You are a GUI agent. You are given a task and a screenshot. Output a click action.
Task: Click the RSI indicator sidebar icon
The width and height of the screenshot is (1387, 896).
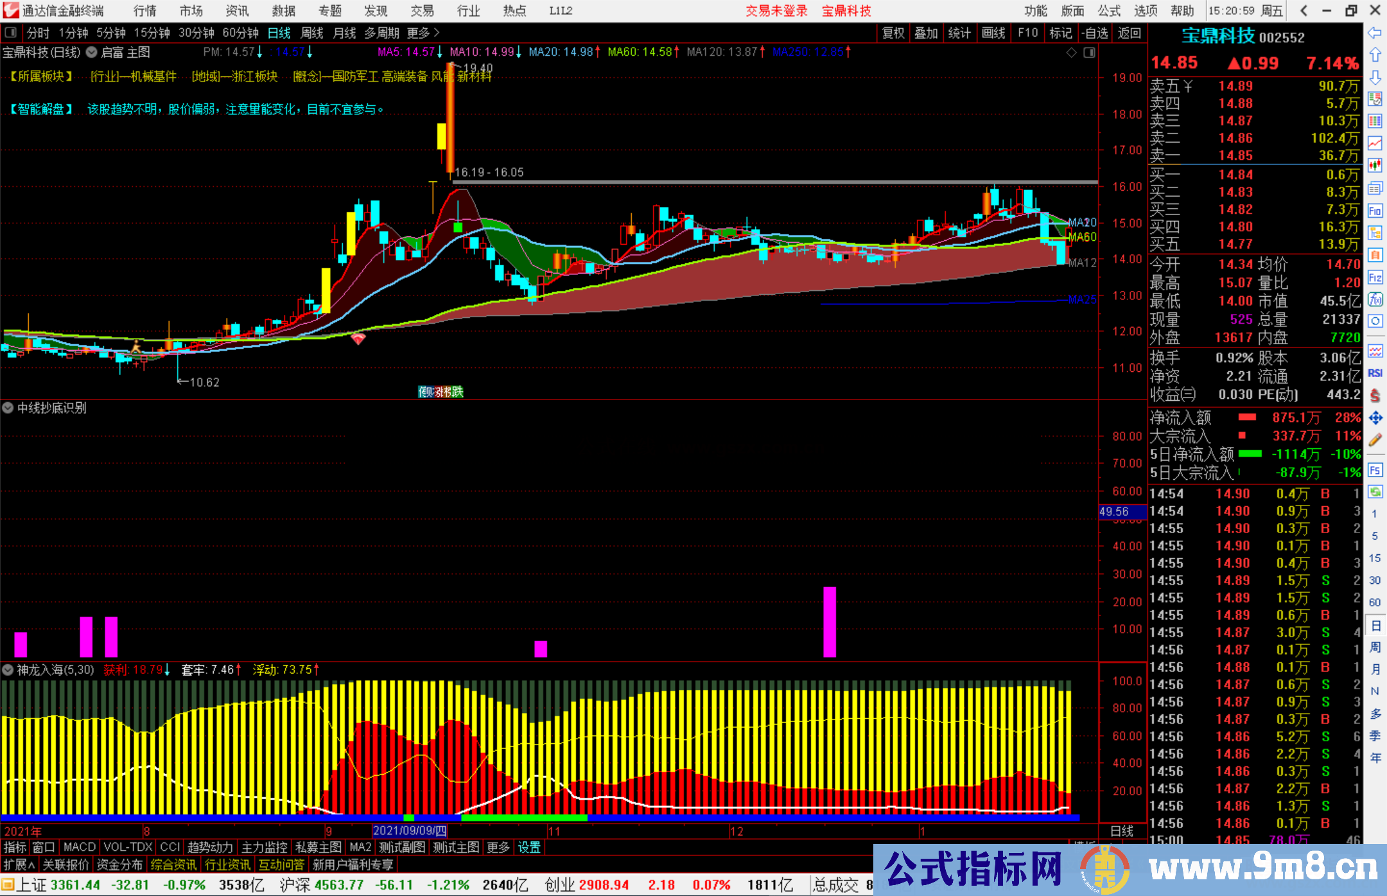[1375, 373]
